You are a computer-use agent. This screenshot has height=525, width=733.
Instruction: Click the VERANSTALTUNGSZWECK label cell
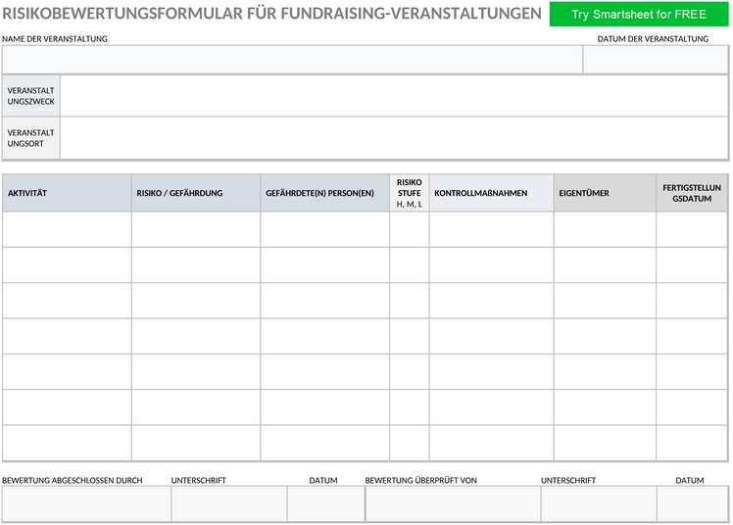(x=30, y=96)
